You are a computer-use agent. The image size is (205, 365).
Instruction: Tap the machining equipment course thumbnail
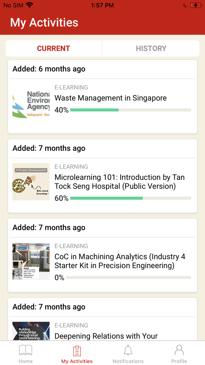tap(31, 261)
